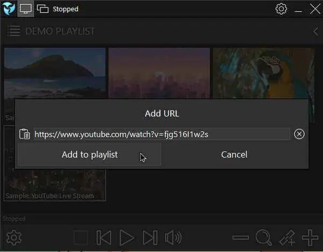323x252 pixels.
Task: Skip to the next wallpaper
Action: pyautogui.click(x=150, y=237)
